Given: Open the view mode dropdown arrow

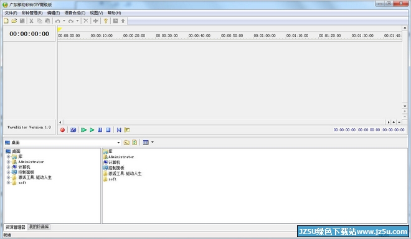Looking at the screenshot, I should (153, 143).
